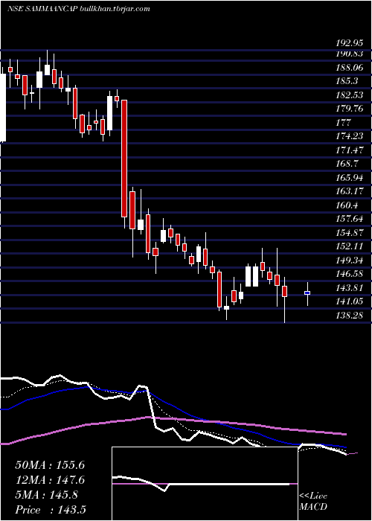The width and height of the screenshot is (372, 521).
Task: Click the small blue latest candle
Action: (x=307, y=293)
